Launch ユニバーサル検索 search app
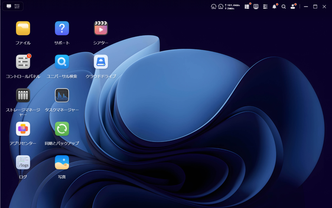The image size is (332, 208). coord(62,62)
